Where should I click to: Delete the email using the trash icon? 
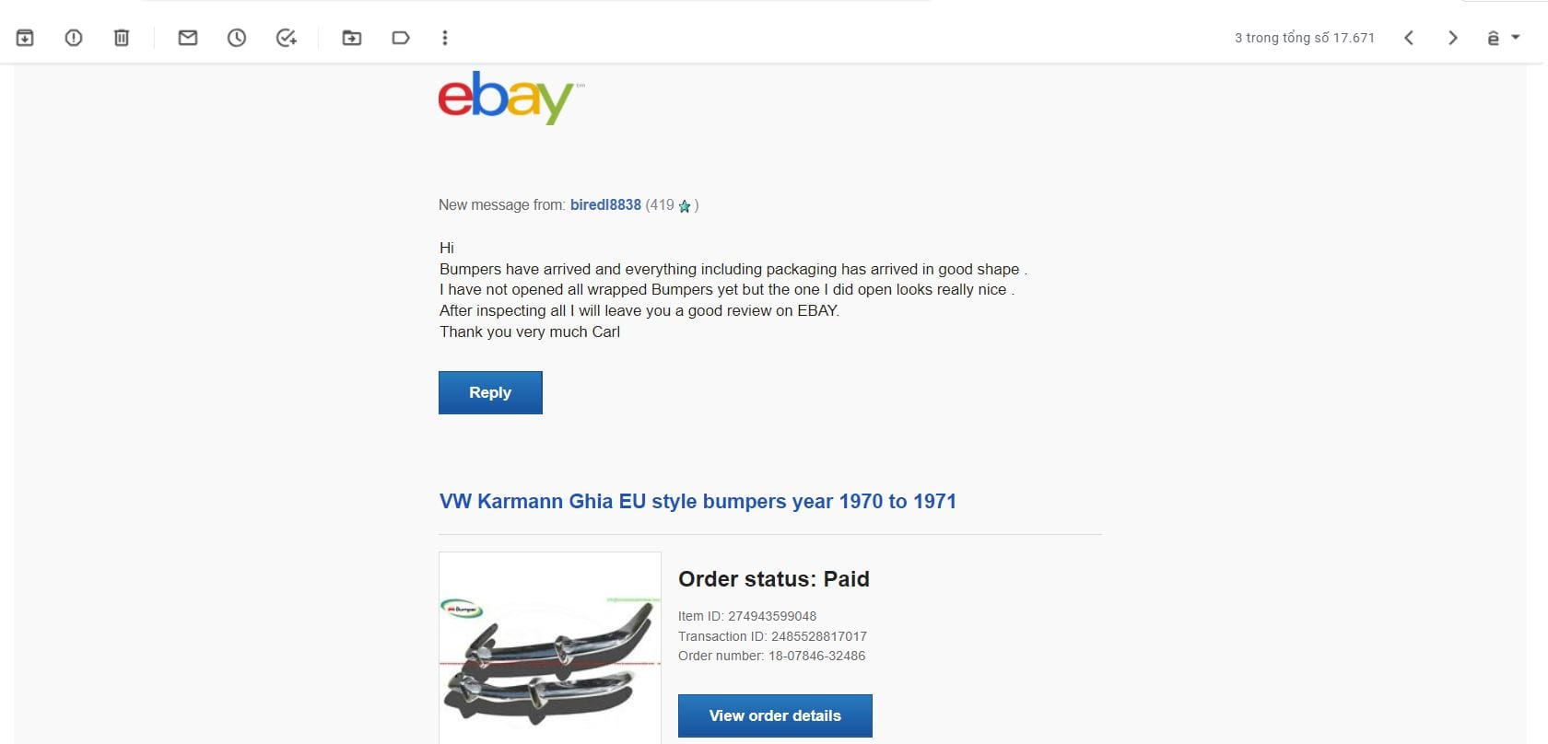pyautogui.click(x=122, y=38)
